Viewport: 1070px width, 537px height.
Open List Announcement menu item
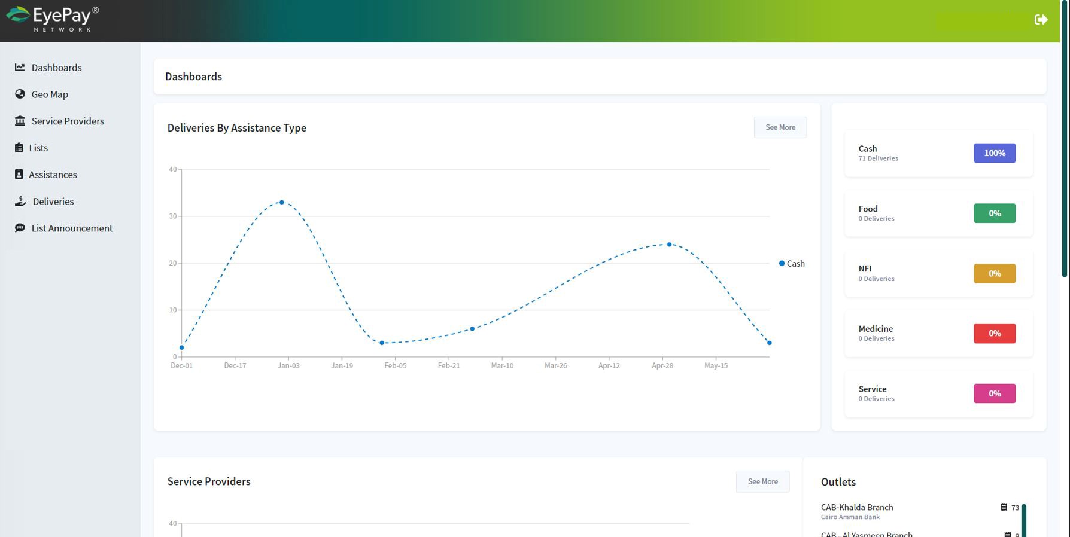click(72, 228)
